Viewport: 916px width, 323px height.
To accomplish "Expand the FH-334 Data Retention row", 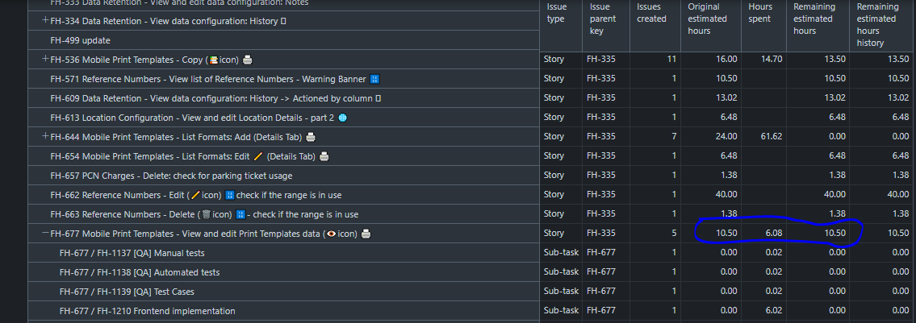I will click(x=45, y=20).
